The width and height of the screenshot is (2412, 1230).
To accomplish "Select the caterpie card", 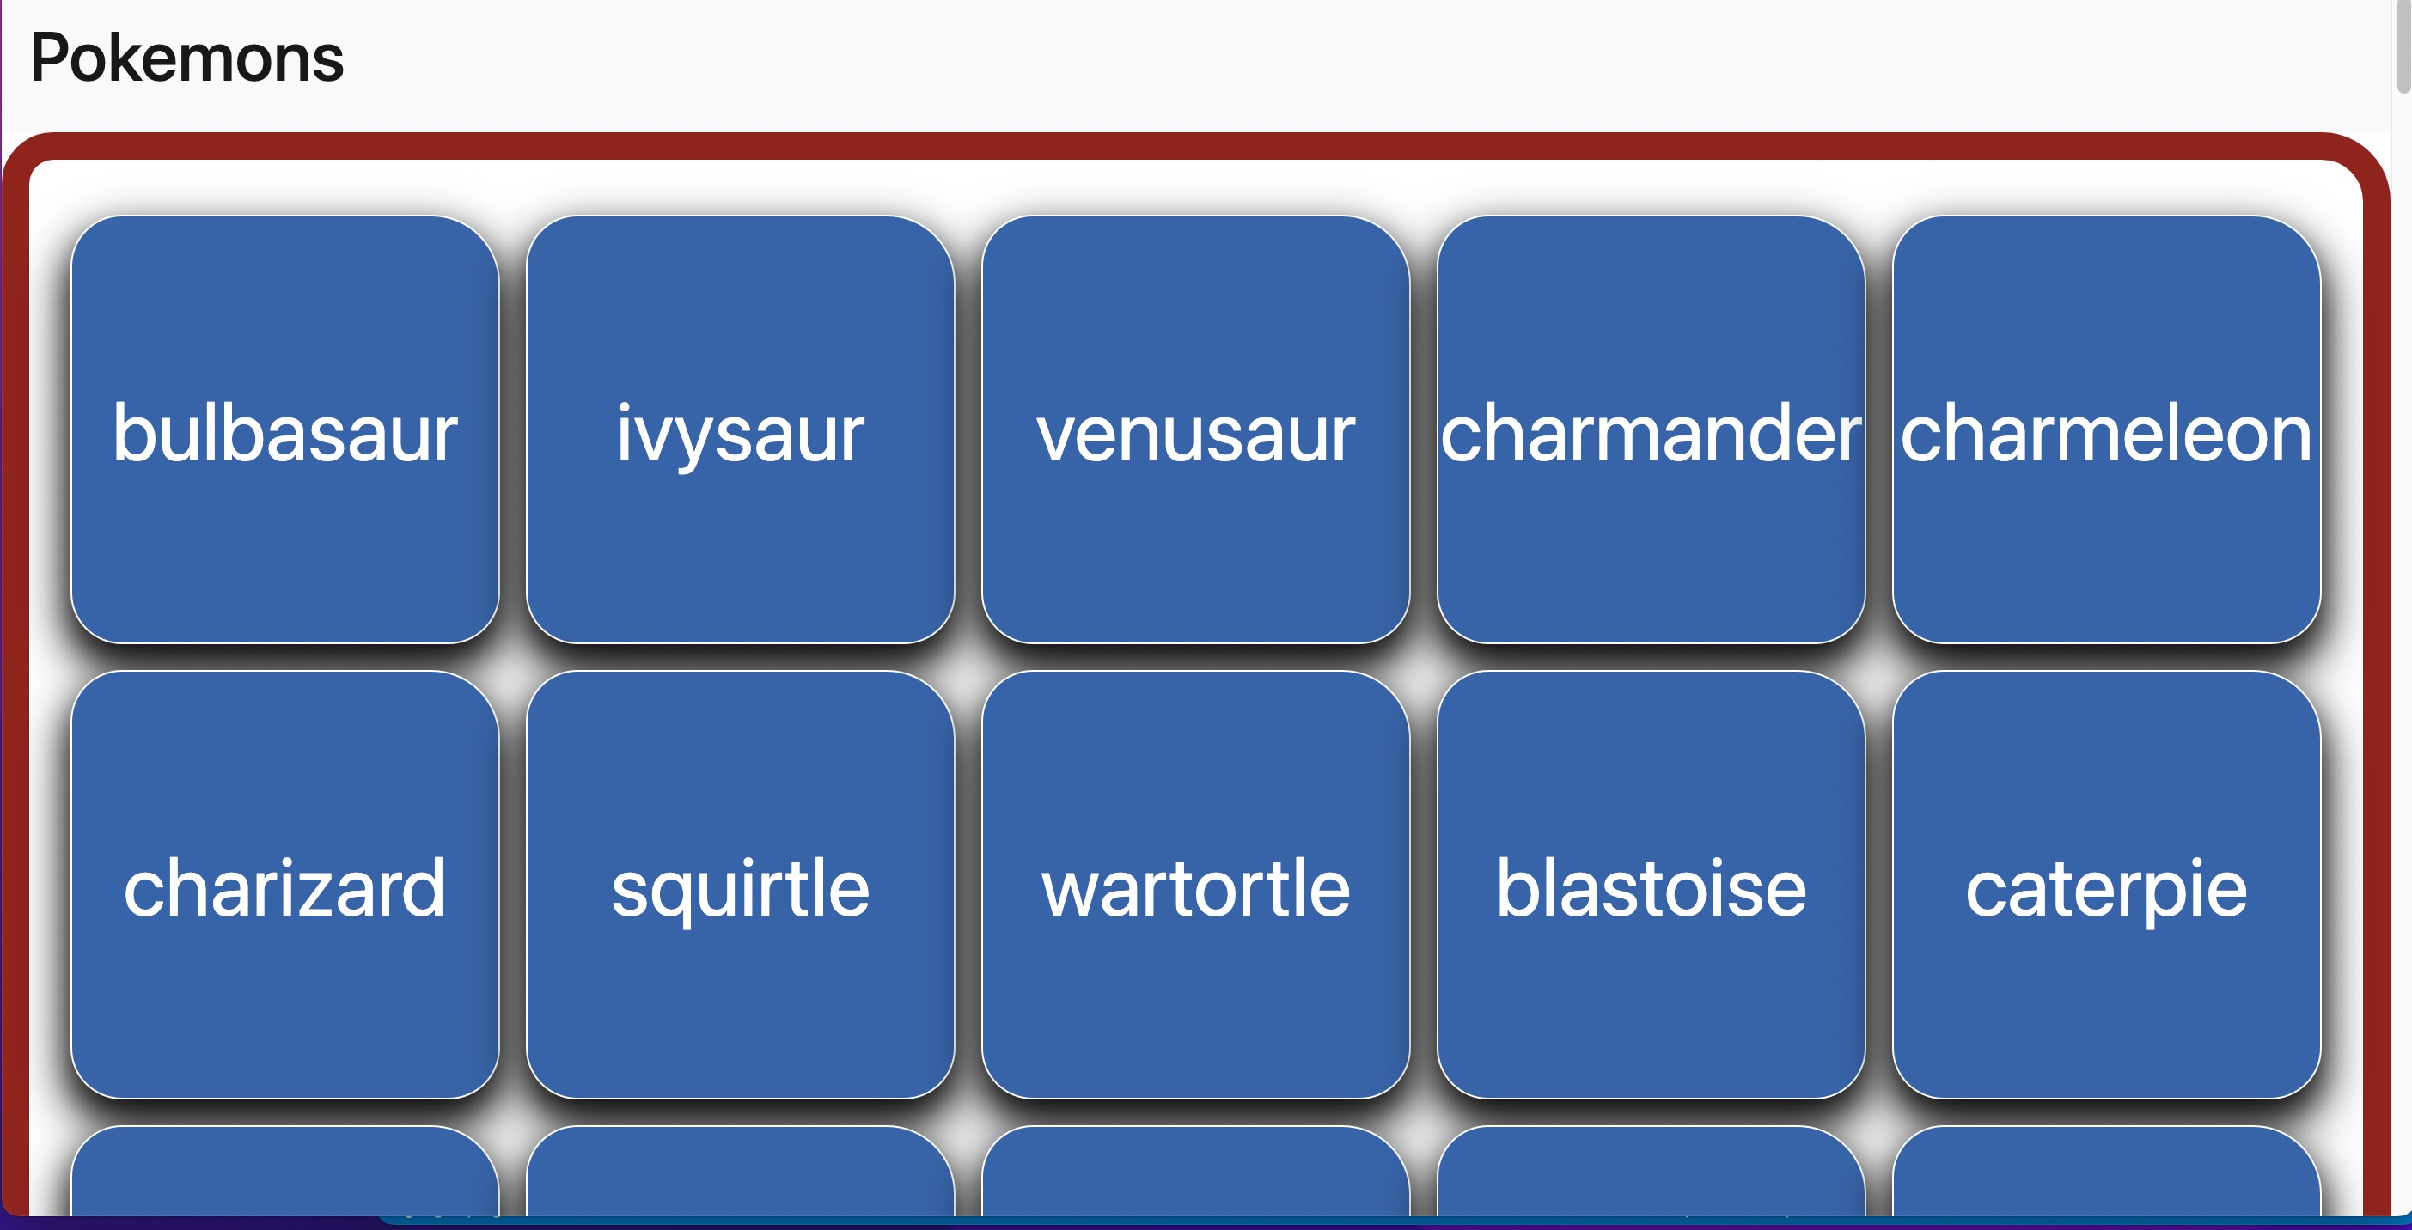I will click(2107, 885).
